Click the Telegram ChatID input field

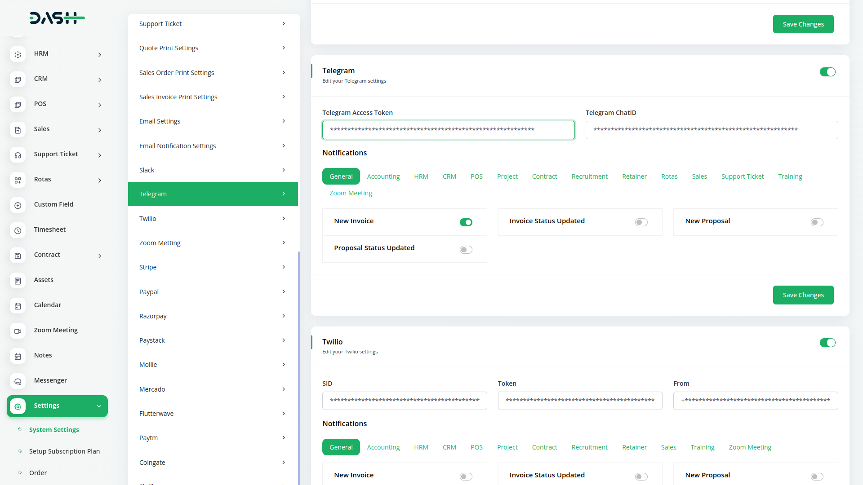(x=711, y=130)
